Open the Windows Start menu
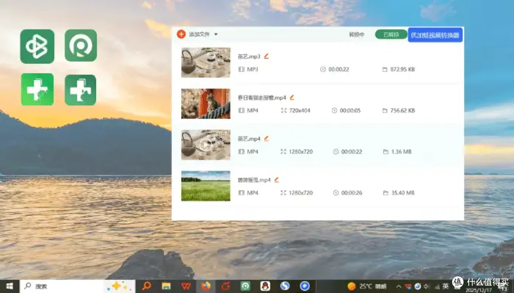This screenshot has width=514, height=293. pyautogui.click(x=10, y=286)
